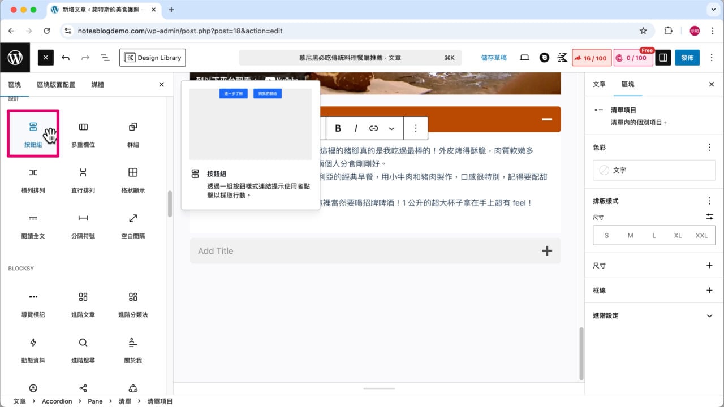724x407 pixels.
Task: Toggle the settings sidebar panel icon
Action: click(662, 57)
